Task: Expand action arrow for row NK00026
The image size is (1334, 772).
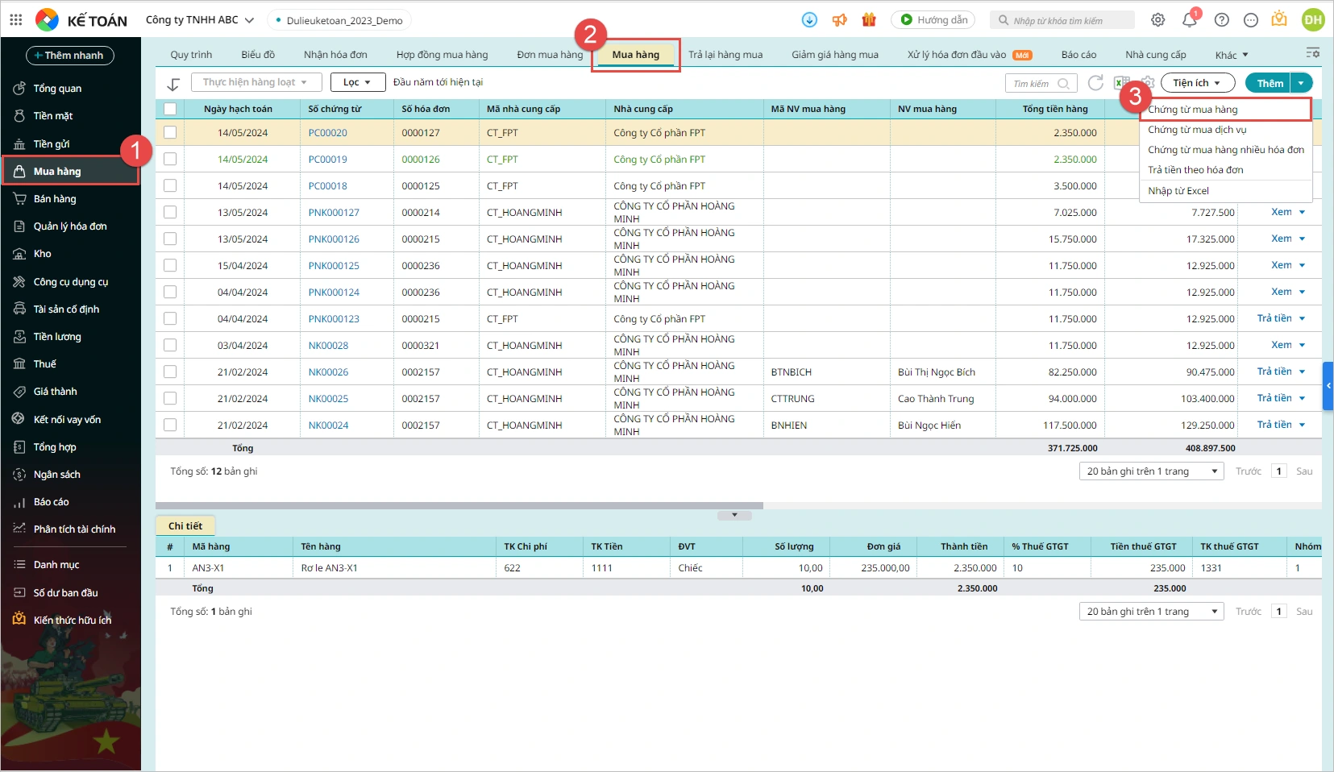Action: point(1303,371)
